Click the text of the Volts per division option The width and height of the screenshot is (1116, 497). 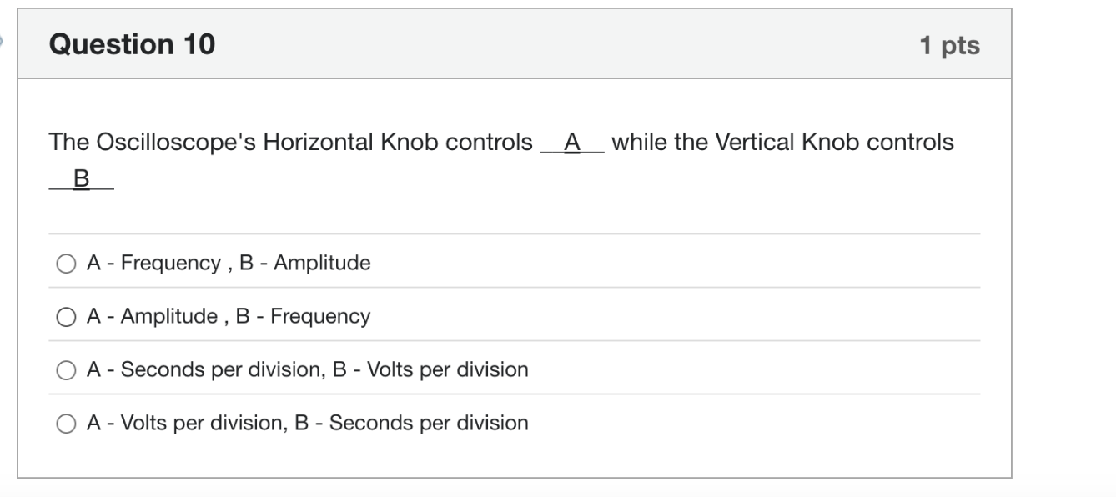pyautogui.click(x=308, y=423)
